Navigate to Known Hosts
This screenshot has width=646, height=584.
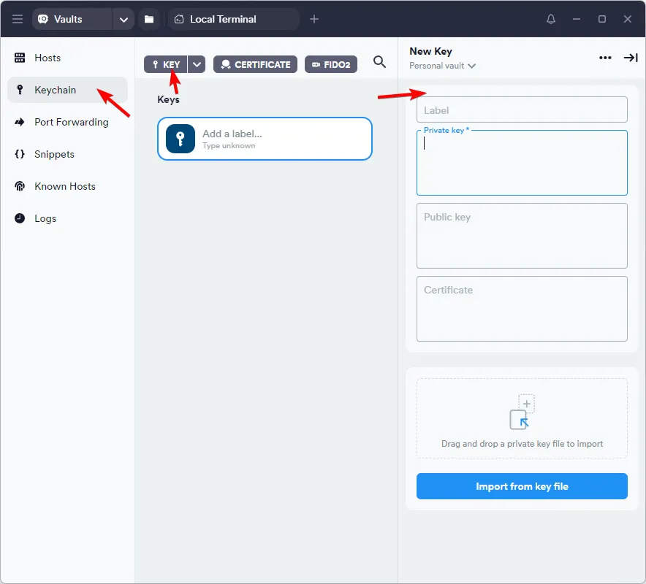point(67,186)
